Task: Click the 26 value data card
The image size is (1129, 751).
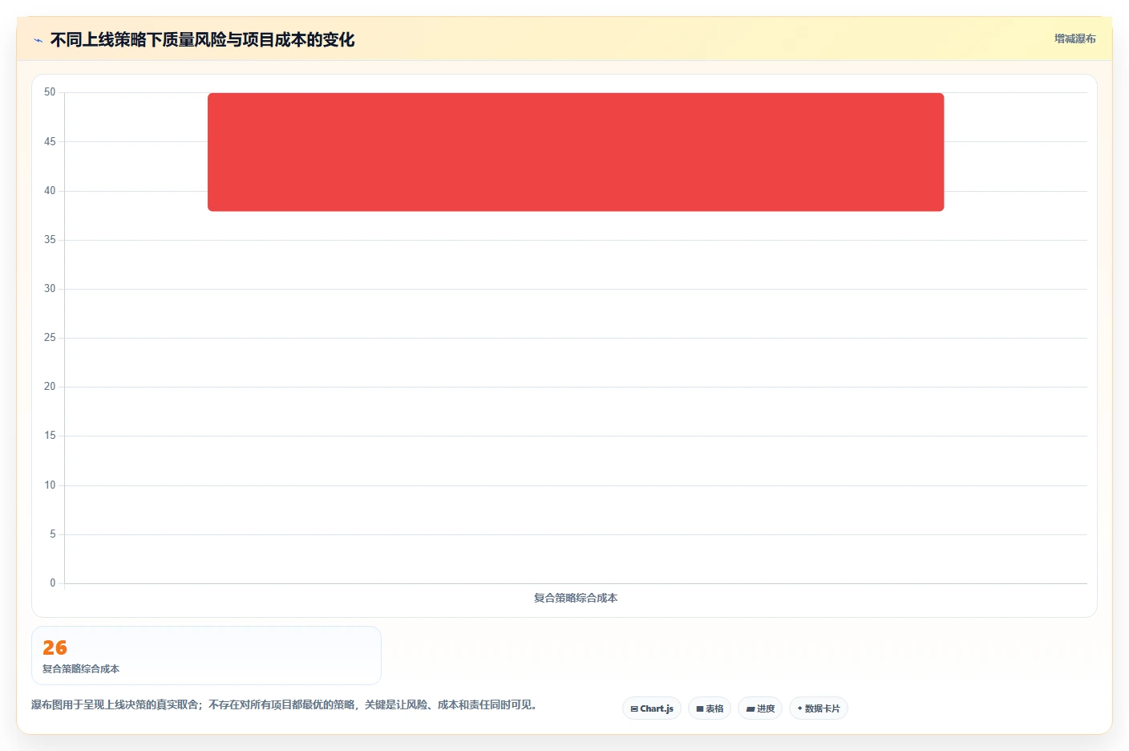Action: point(206,656)
